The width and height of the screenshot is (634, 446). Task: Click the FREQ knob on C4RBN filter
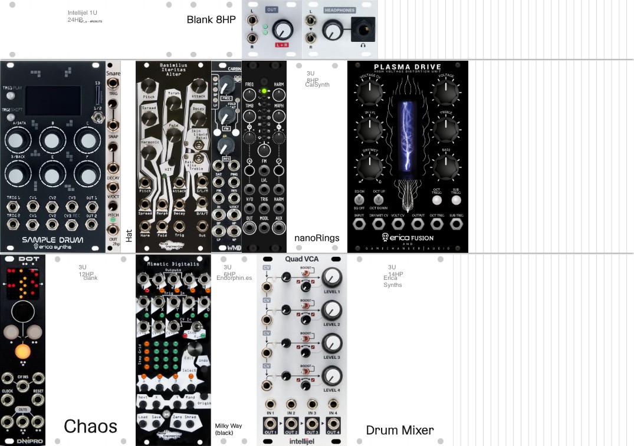pos(226,85)
